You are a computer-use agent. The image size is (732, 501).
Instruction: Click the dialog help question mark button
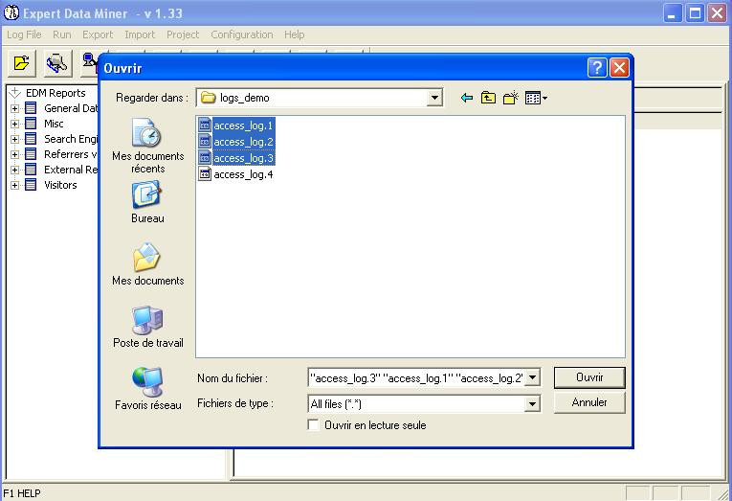tap(597, 68)
